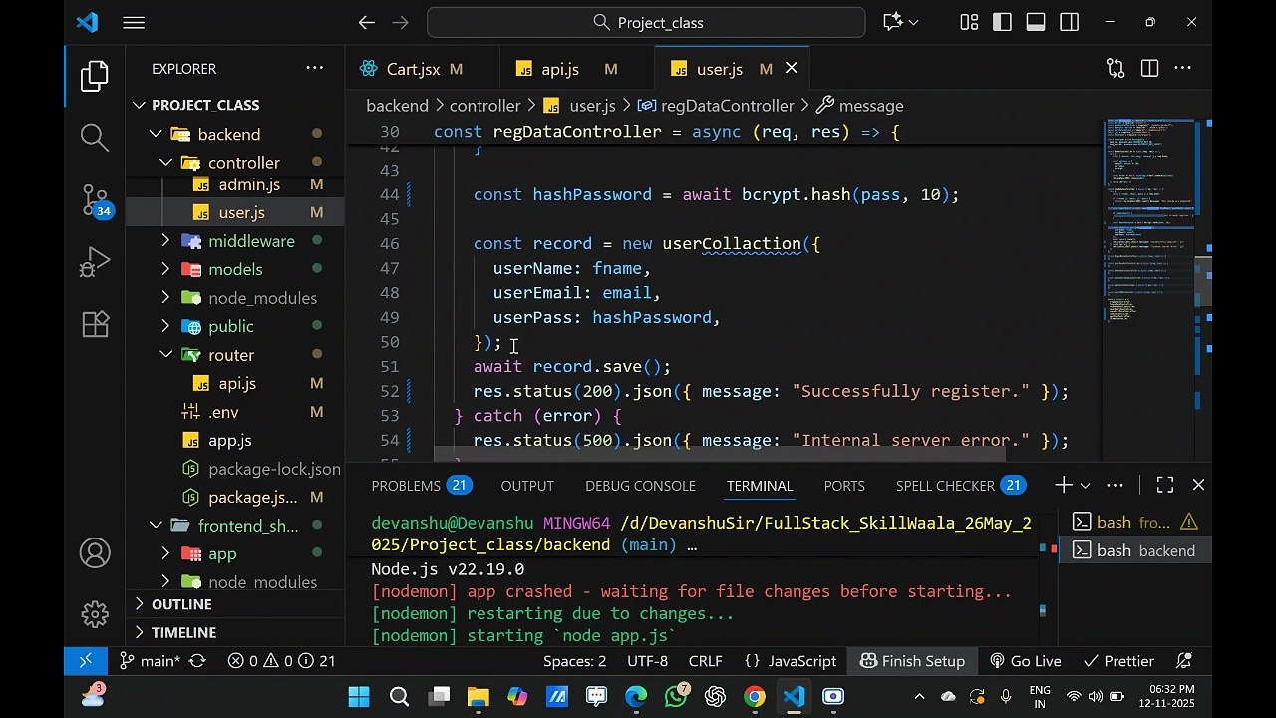Close the user.js editor tab

[792, 68]
